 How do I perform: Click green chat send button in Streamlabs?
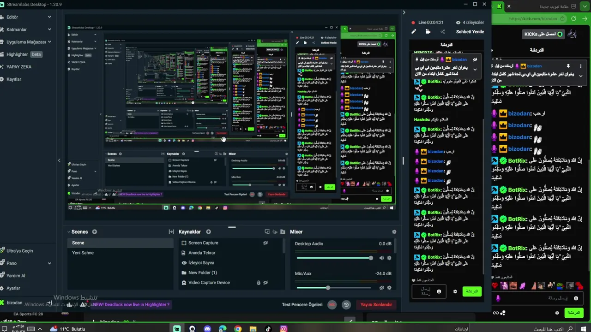coord(472,291)
